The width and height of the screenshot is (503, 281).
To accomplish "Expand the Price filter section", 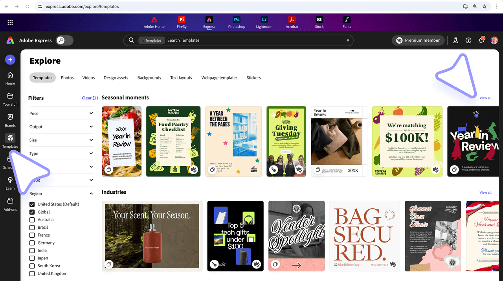I will click(x=62, y=113).
